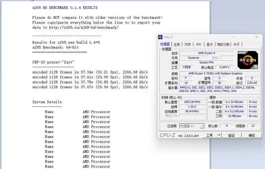Image resolution: width=265 pixels, height=169 pixels.
Task: Click the 7 纳米 process value
Action: 186,67
